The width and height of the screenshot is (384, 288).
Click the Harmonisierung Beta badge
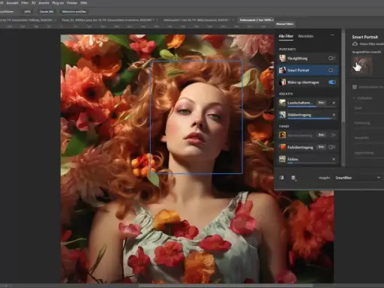(321, 135)
